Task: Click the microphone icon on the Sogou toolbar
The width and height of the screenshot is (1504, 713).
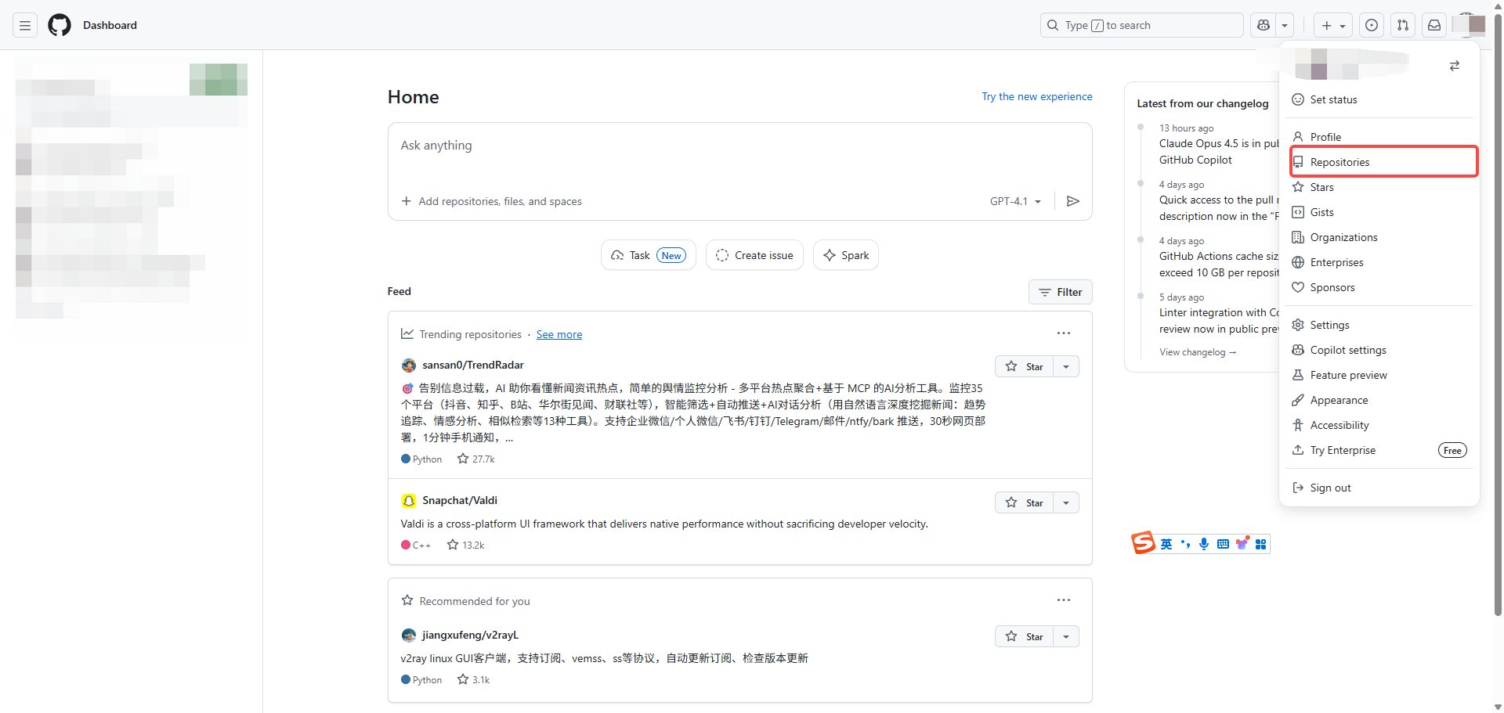Action: [x=1204, y=543]
